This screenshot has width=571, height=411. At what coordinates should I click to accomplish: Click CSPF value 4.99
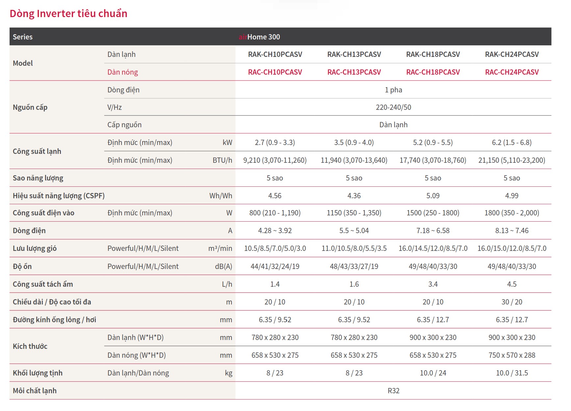coord(512,196)
